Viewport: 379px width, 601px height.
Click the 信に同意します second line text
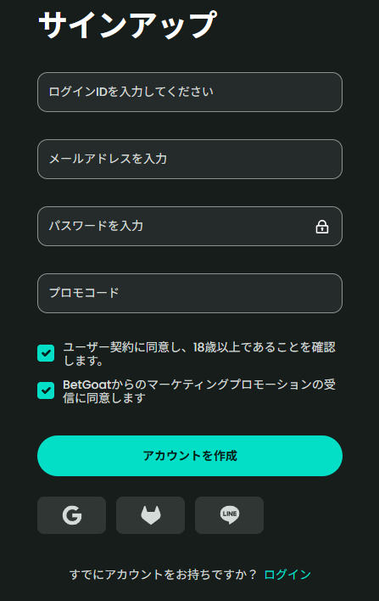[104, 398]
